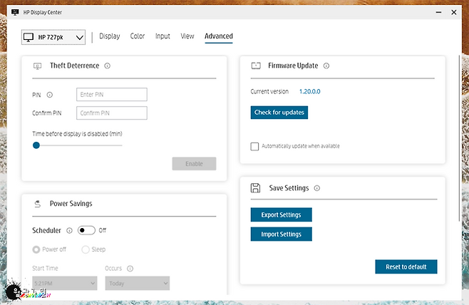Select the Sleep radio option
The height and width of the screenshot is (305, 469).
click(x=86, y=249)
